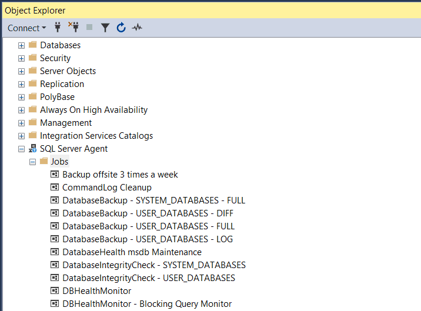
Task: Expand the Replication node
Action: tap(22, 84)
